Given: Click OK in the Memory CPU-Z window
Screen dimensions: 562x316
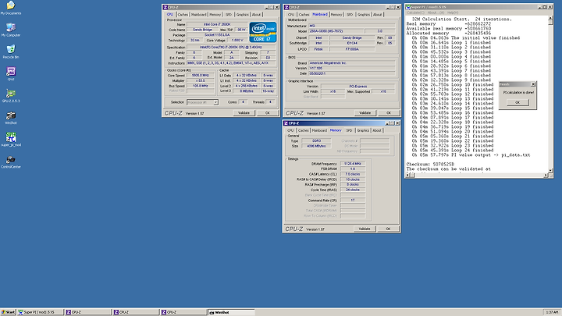Looking at the screenshot, I should (388, 229).
